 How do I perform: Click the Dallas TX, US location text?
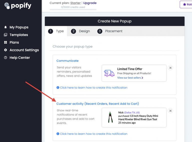tap(132, 112)
